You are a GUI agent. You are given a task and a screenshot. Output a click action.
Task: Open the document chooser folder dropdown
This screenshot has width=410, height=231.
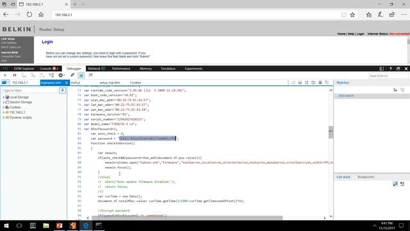5,83
